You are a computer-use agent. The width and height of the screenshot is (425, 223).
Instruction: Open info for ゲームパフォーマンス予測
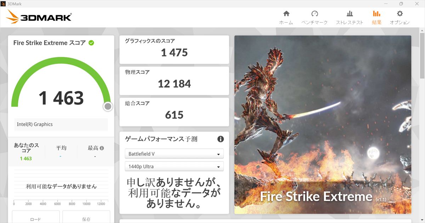[220, 139]
